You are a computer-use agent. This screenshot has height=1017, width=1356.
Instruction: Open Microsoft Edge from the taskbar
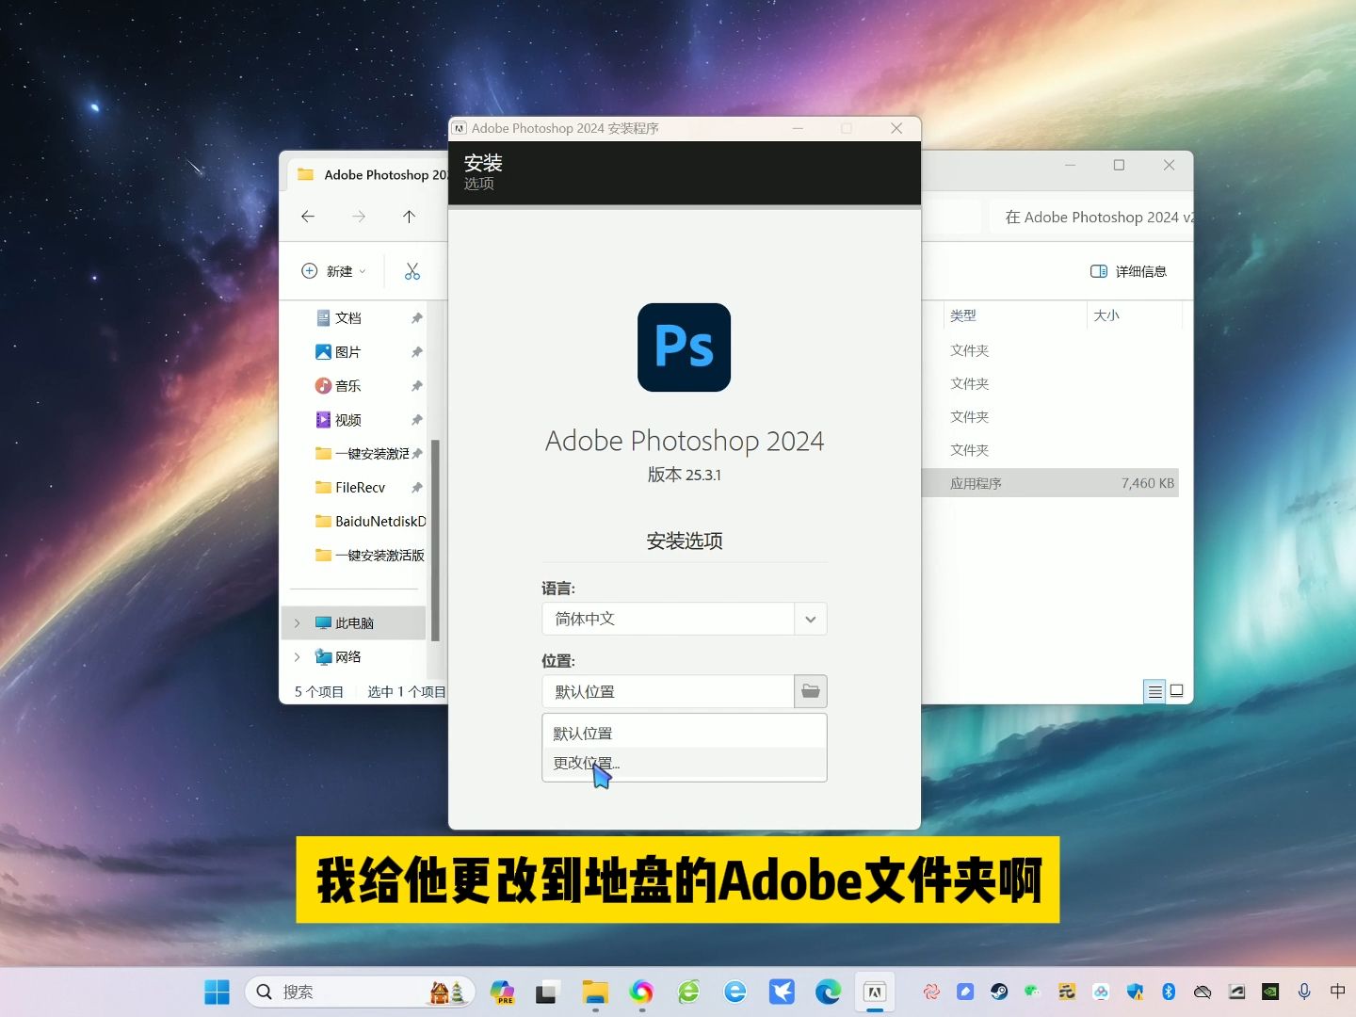tap(828, 992)
